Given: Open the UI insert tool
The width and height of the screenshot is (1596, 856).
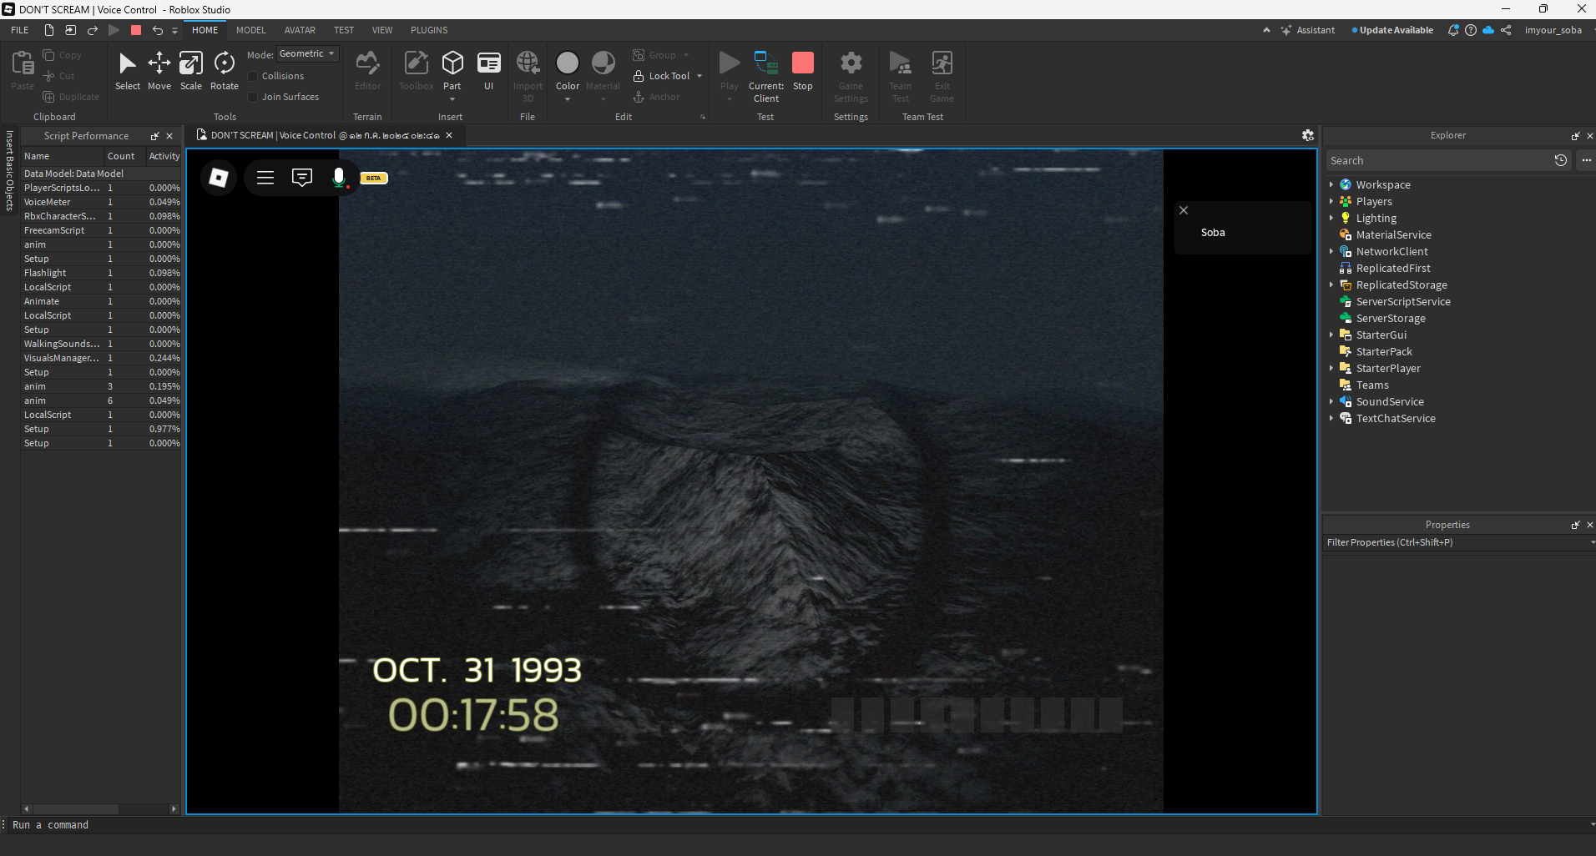Looking at the screenshot, I should click(x=489, y=71).
